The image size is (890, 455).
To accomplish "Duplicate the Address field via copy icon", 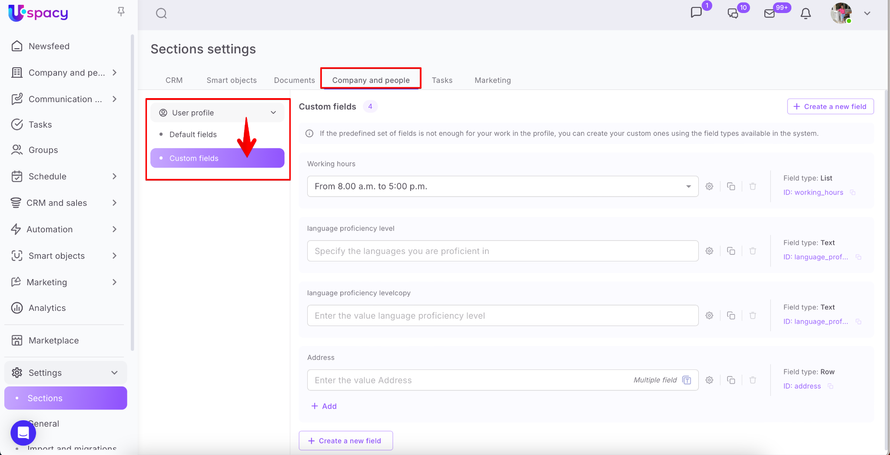I will point(731,380).
